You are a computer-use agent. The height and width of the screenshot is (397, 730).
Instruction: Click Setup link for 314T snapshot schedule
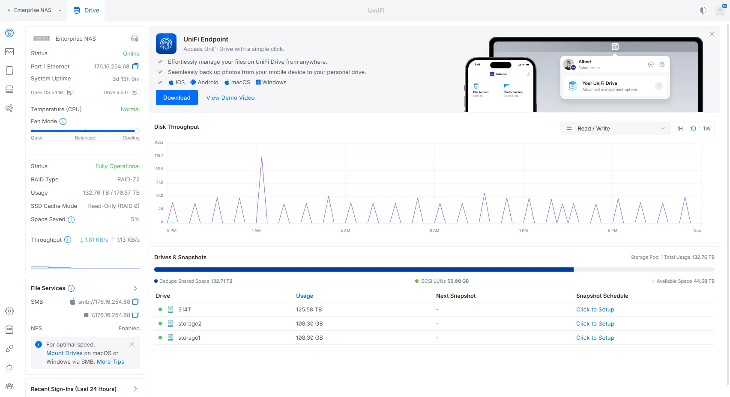[595, 309]
